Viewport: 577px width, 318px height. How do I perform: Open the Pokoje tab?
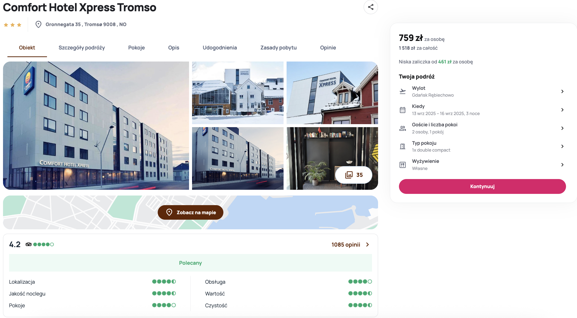pos(136,48)
